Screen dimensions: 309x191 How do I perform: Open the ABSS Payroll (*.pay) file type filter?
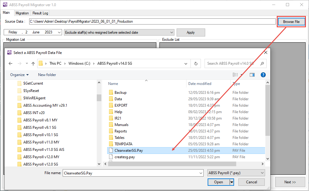coord(236,173)
